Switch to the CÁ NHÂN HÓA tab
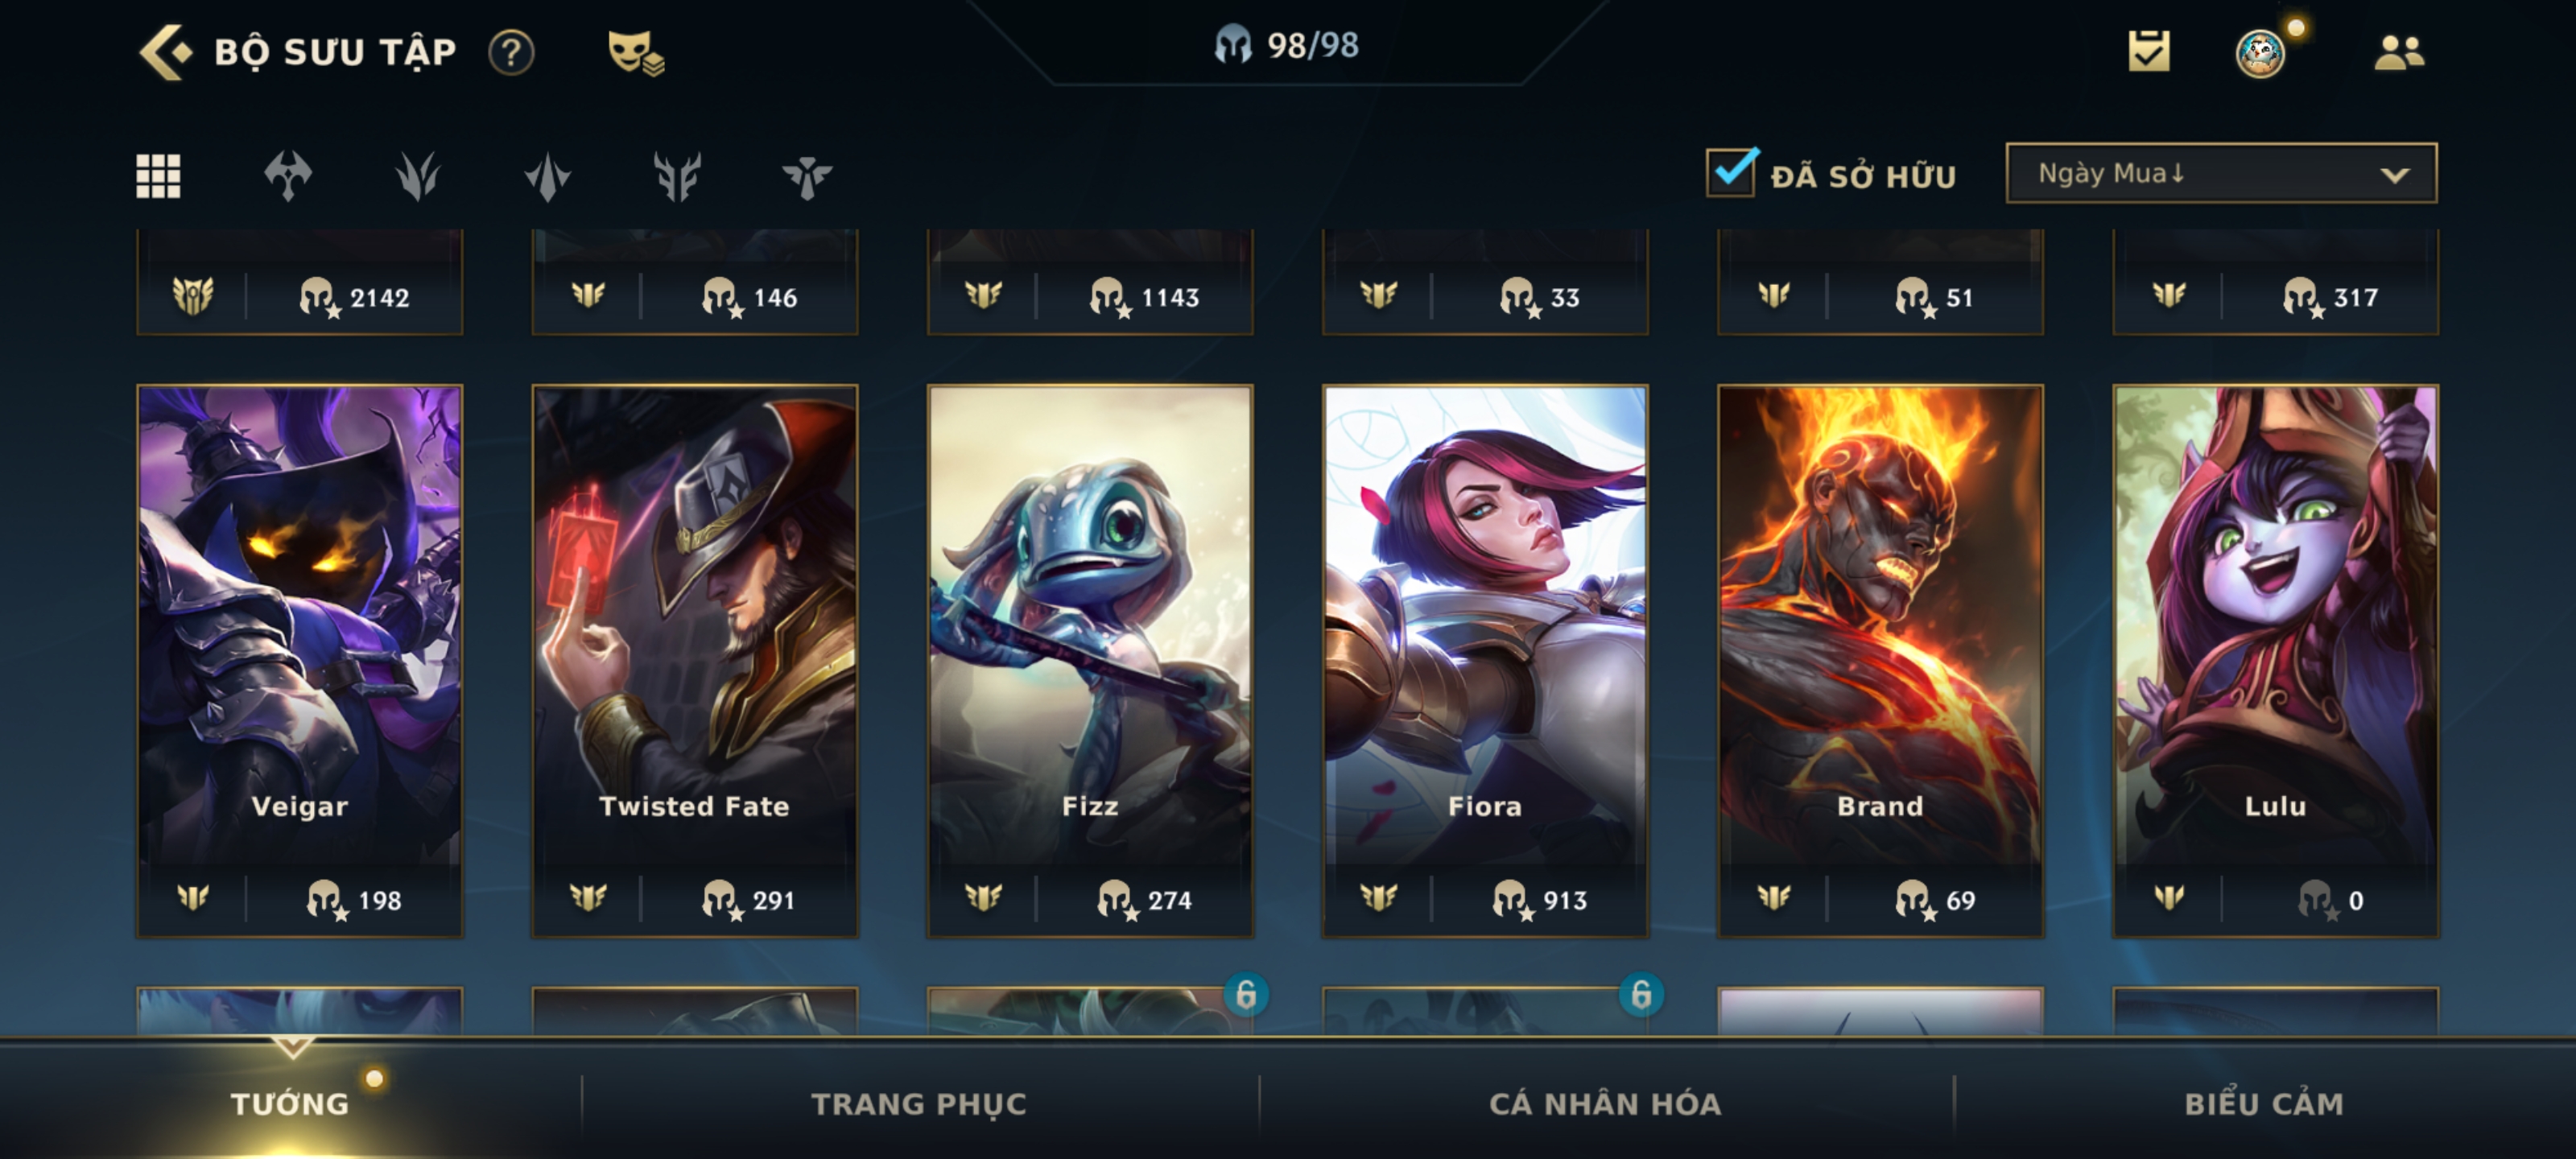 [1605, 1104]
